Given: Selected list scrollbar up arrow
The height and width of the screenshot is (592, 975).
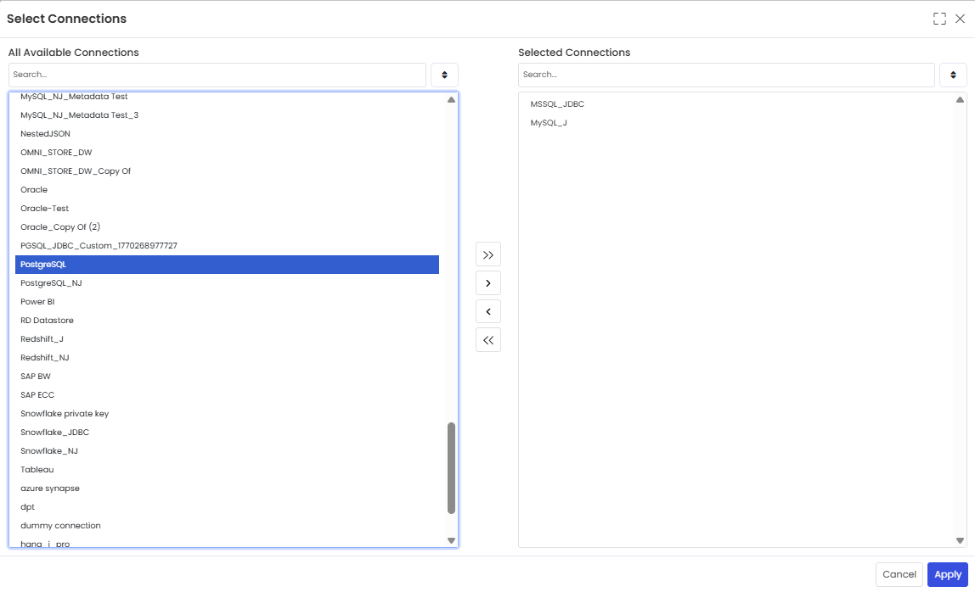Looking at the screenshot, I should [960, 100].
